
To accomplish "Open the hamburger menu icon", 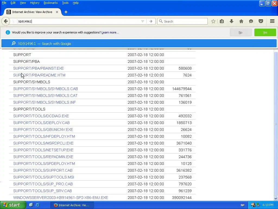I will point(272,21).
